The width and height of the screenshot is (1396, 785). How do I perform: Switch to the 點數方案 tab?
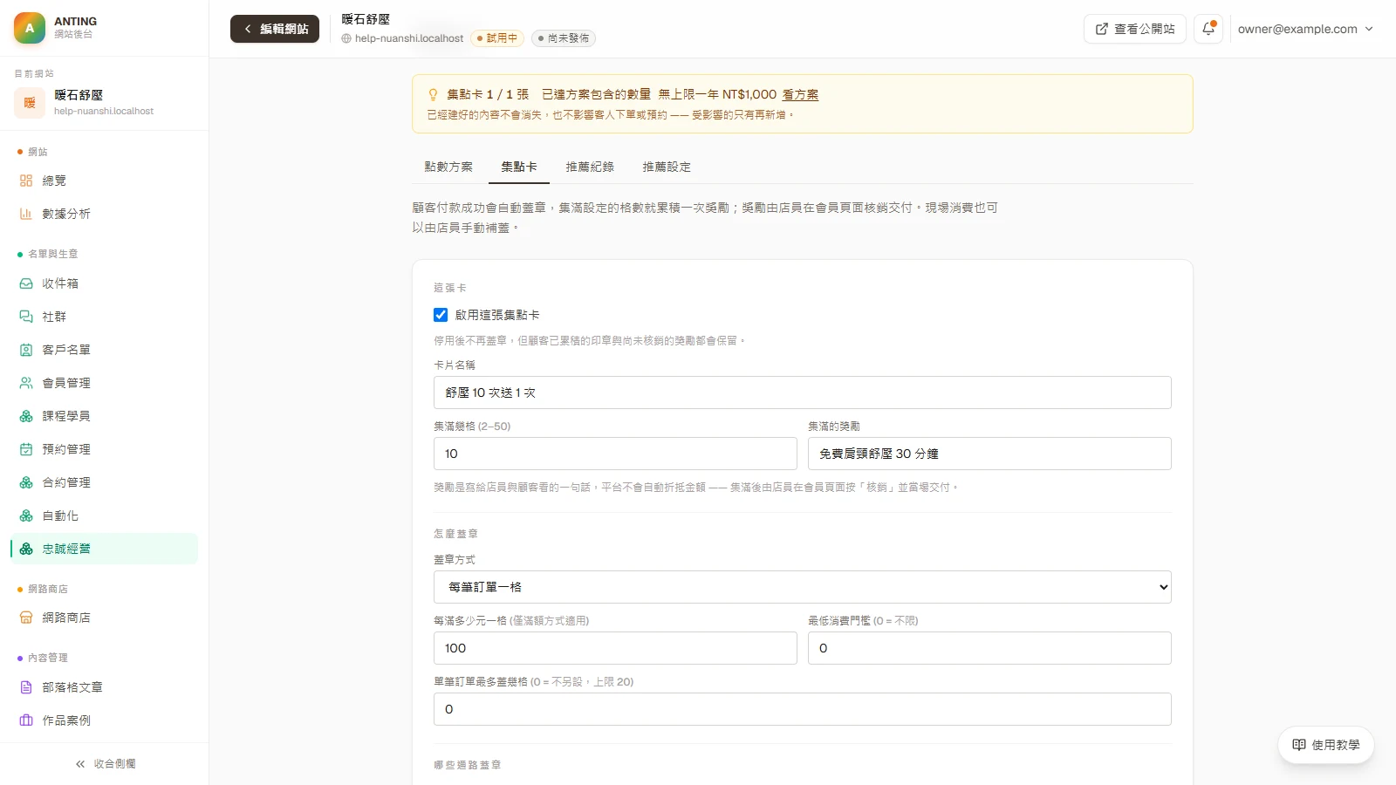pos(448,167)
